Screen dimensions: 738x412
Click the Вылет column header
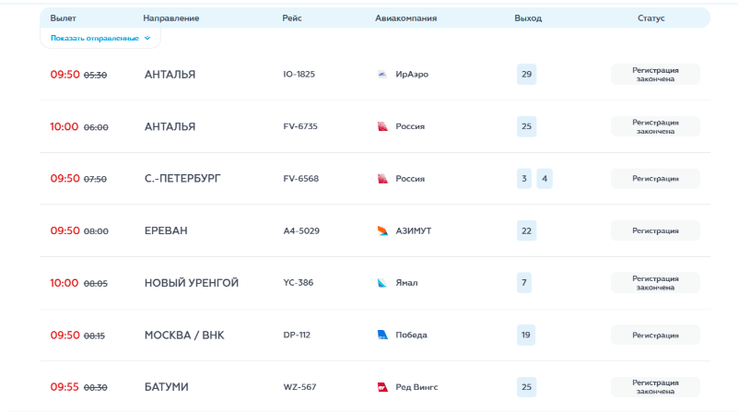(63, 18)
